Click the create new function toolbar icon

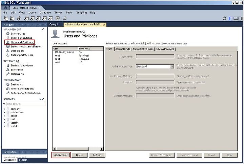(50, 18)
